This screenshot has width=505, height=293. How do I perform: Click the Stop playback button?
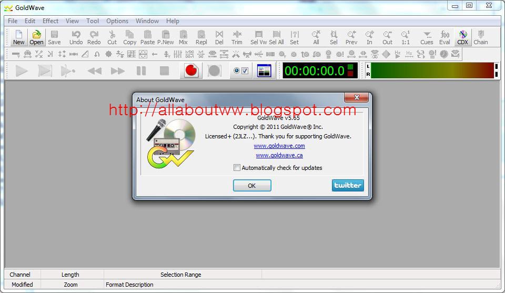click(165, 71)
